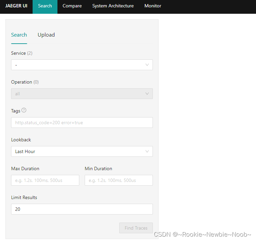Click the Tags help question-mark icon

pyautogui.click(x=24, y=110)
